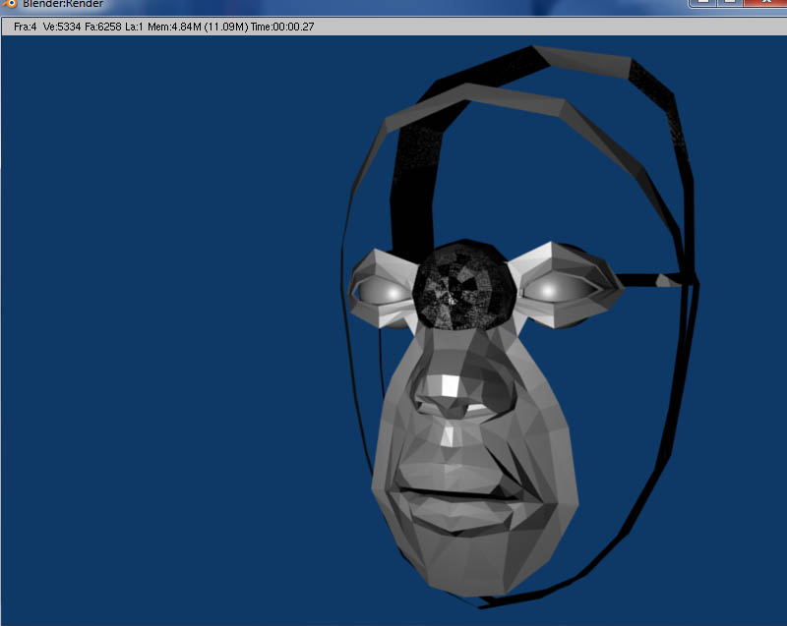The image size is (787, 626).
Task: Click the Blender logo icon in title bar
Action: point(10,4)
